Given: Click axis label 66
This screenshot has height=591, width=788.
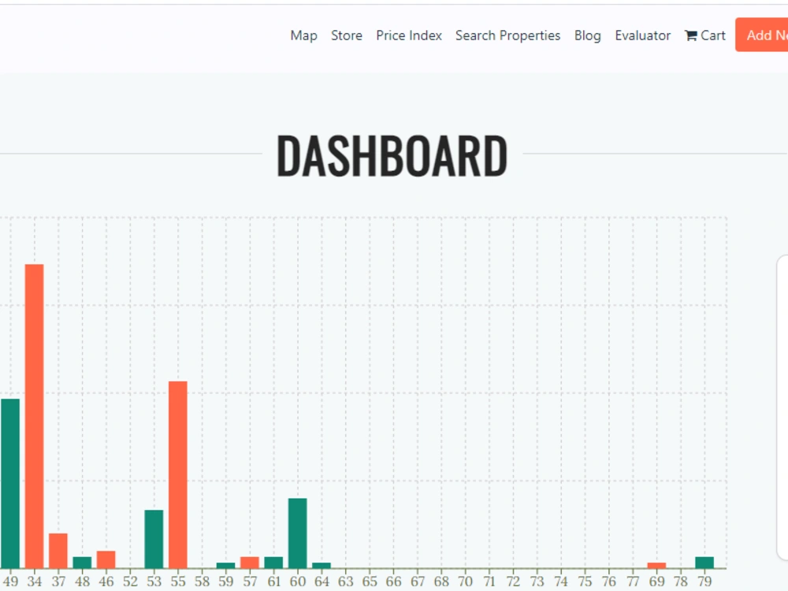Looking at the screenshot, I should pos(393,582).
